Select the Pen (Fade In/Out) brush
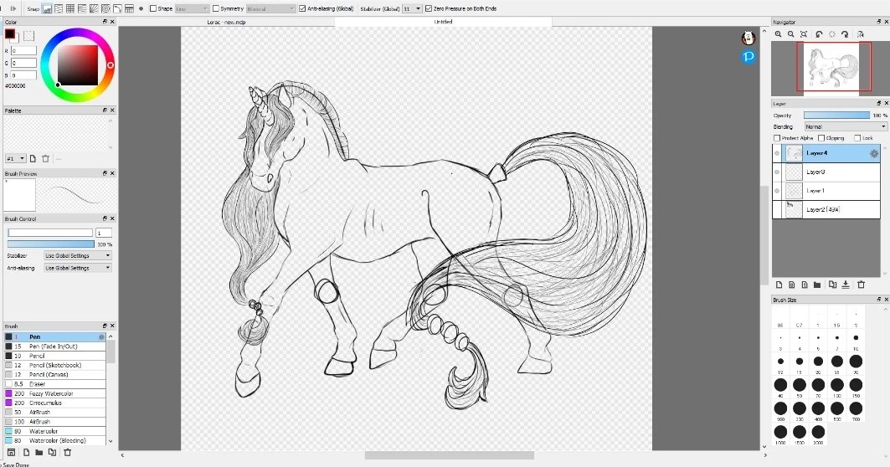The image size is (890, 467). [x=55, y=346]
